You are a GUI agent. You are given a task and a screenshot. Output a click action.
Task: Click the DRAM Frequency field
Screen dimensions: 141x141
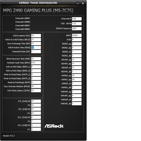pyautogui.click(x=76, y=29)
